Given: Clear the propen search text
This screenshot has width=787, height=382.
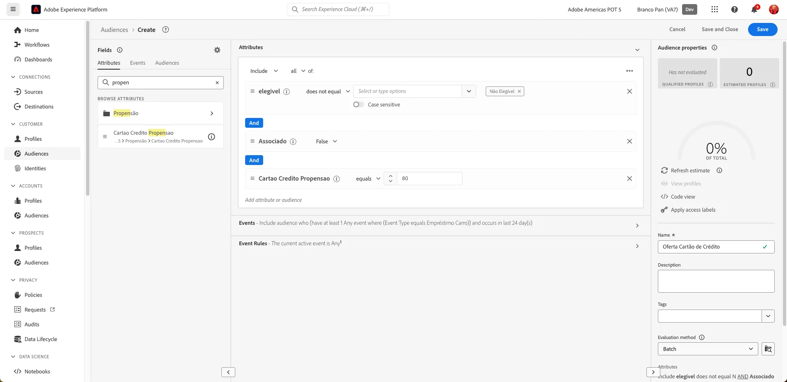Looking at the screenshot, I should tap(217, 83).
